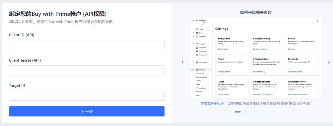Go to previous slide with left chevron
Screen dimensions: 333x126
183,62
